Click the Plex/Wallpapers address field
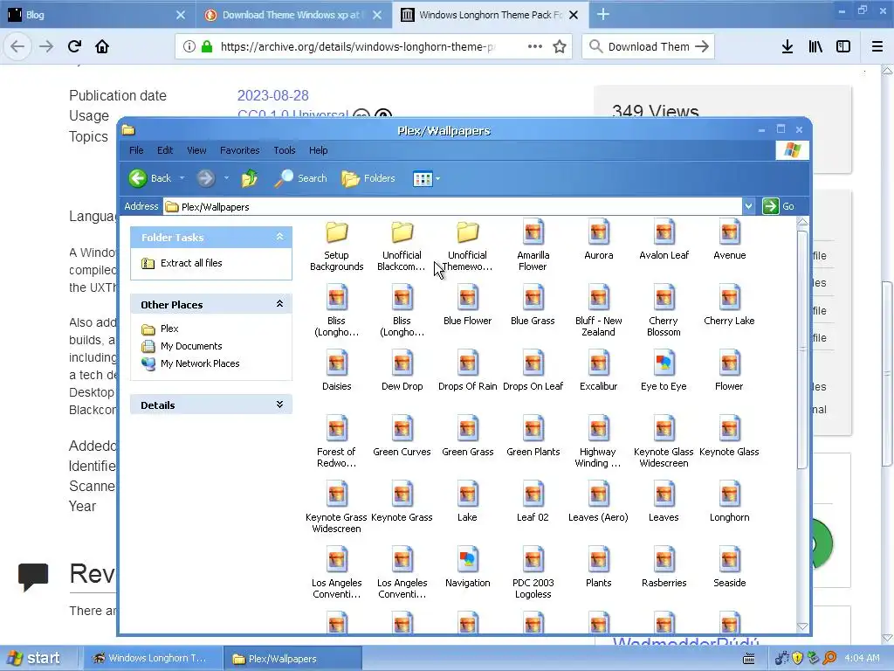894x671 pixels. (453, 206)
